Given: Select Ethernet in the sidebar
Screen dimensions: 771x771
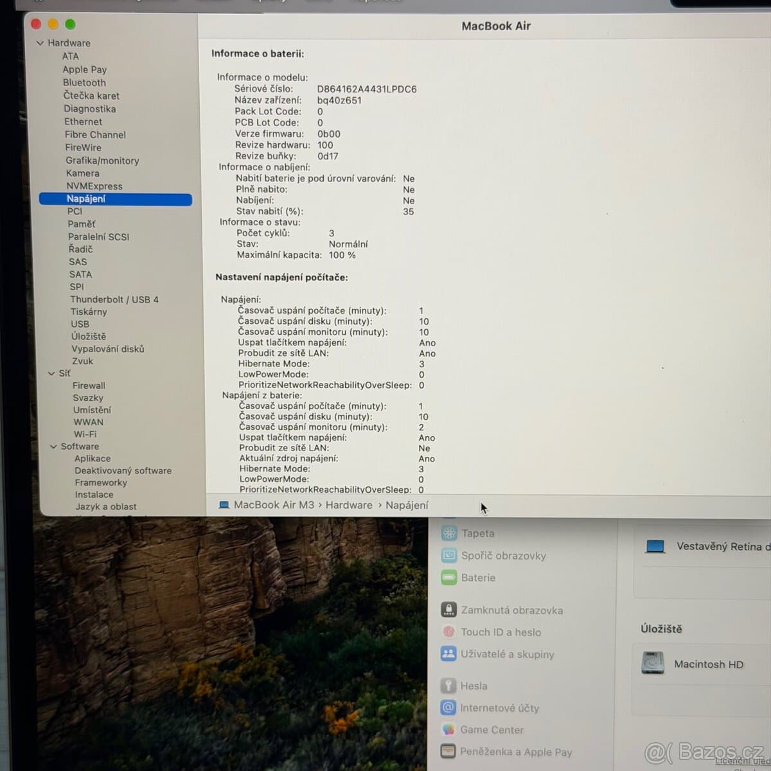Looking at the screenshot, I should point(83,122).
